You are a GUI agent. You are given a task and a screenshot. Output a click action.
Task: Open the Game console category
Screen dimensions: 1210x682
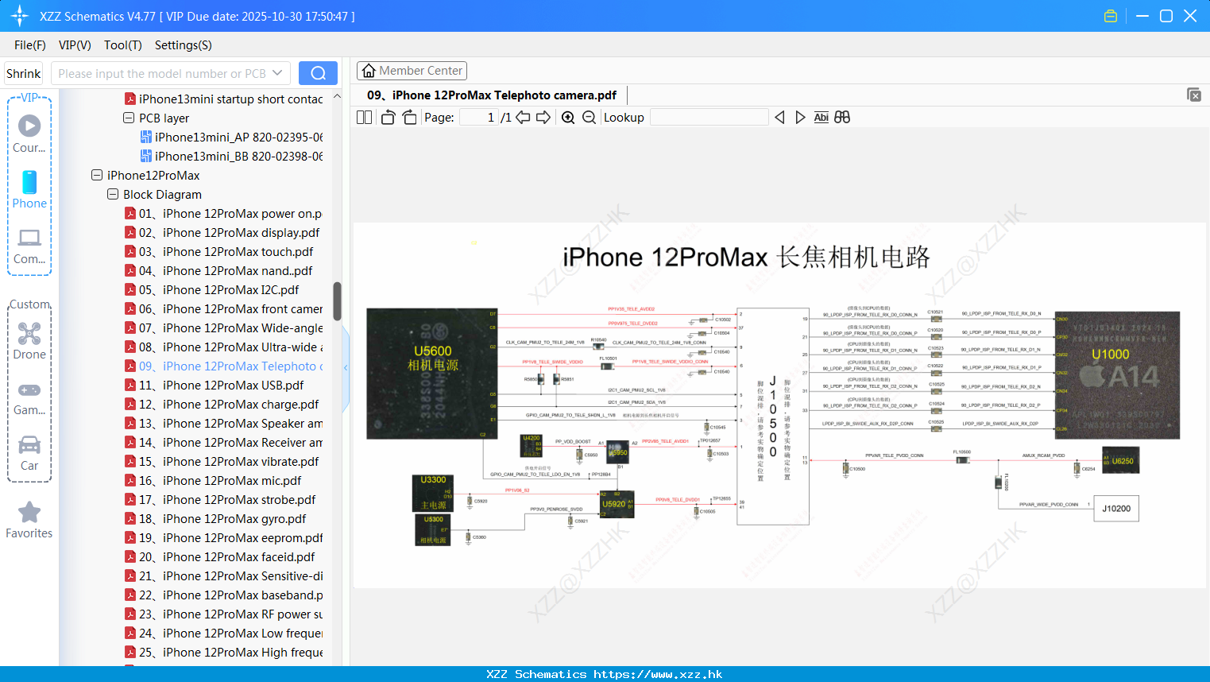[x=29, y=389]
